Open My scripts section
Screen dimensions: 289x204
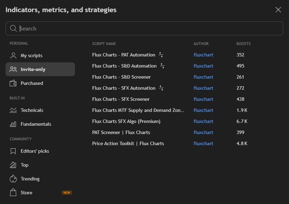[40, 55]
